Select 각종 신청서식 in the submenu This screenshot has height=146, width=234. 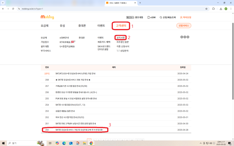tap(123, 46)
